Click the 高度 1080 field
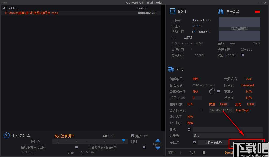This screenshot has height=157, width=269. (x=251, y=104)
